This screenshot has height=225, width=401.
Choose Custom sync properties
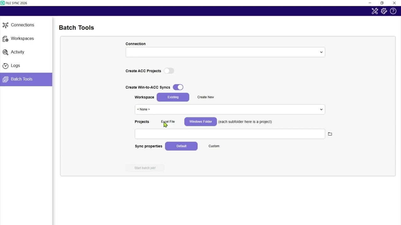[x=214, y=146]
